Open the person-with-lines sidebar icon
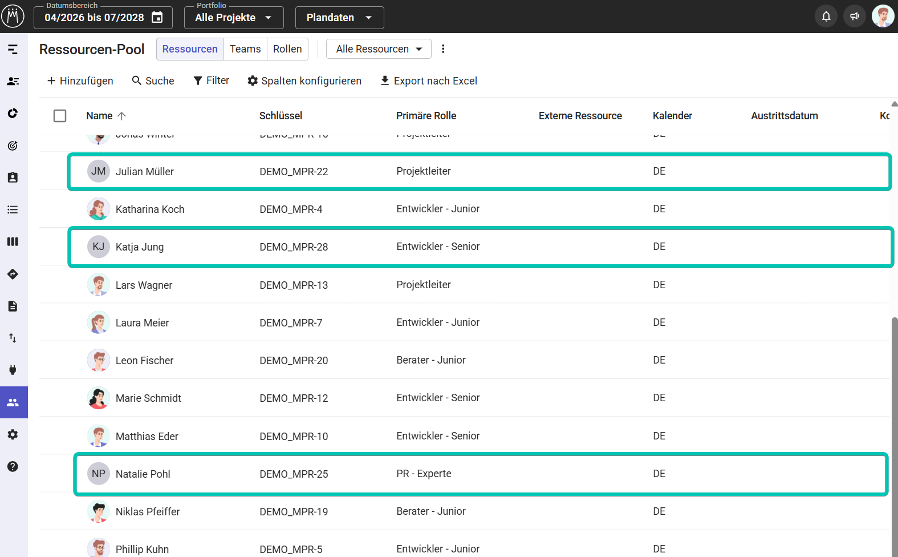The width and height of the screenshot is (898, 557). point(13,82)
